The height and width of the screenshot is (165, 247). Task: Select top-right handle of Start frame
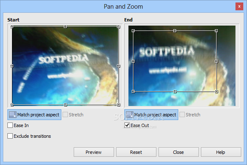pos(119,27)
